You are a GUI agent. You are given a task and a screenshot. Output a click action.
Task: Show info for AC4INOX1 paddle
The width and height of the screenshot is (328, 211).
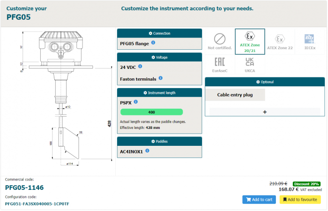[x=147, y=151]
